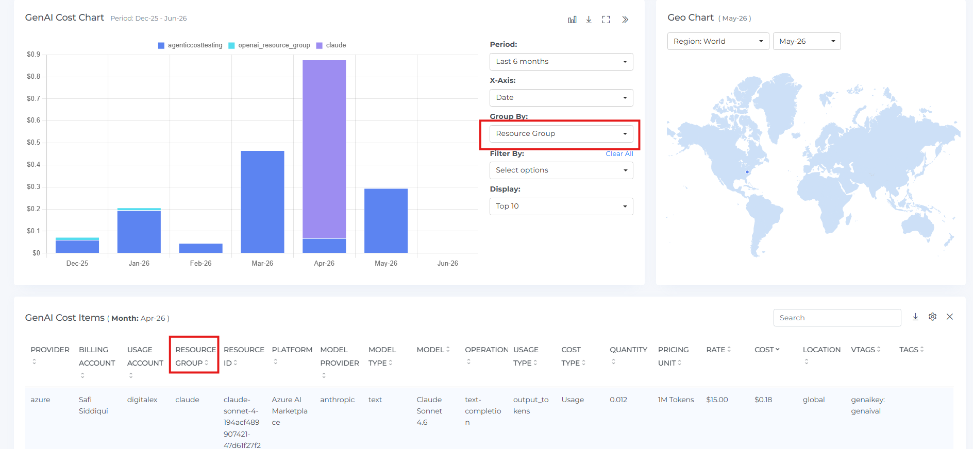The image size is (973, 449).
Task: Open Group By Resource Group dropdown
Action: (561, 134)
